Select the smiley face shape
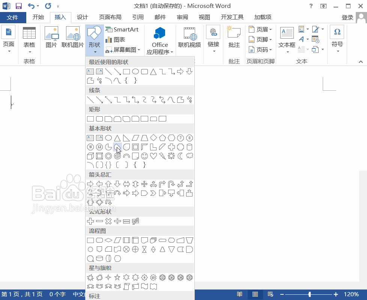Viewport: 367px width, 300px height. [144, 156]
